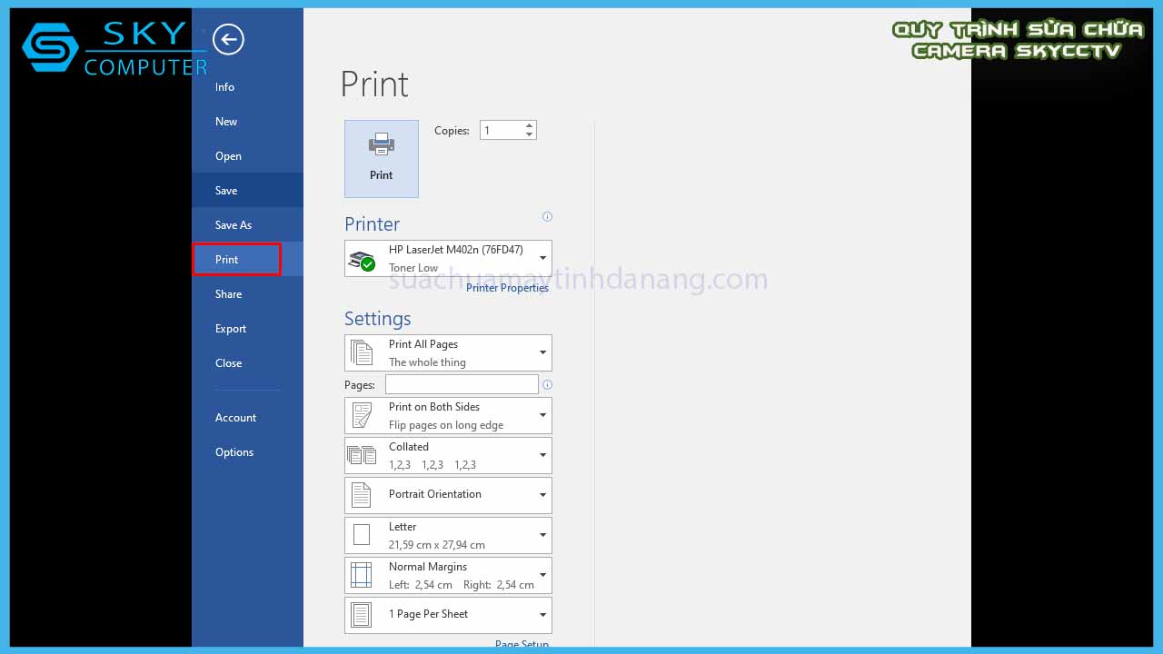
Task: Open the Letter paper size dropdown
Action: (x=448, y=535)
